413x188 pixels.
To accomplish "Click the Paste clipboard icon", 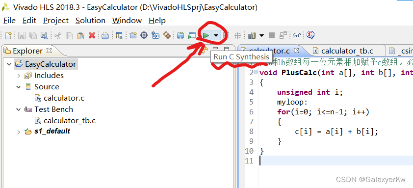I will pos(80,35).
